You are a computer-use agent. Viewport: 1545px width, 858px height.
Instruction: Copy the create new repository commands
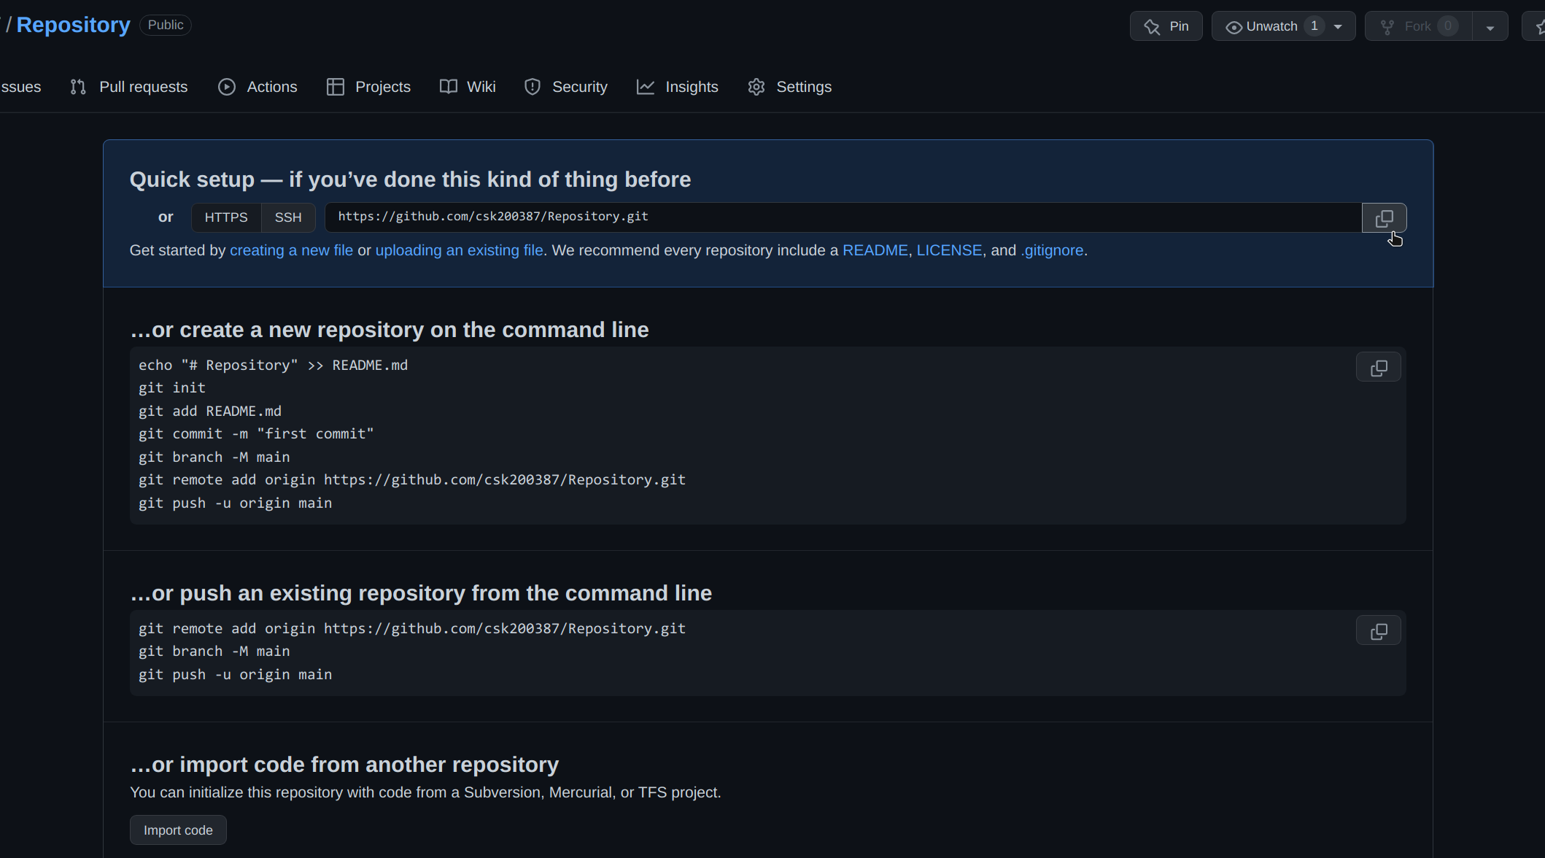point(1378,368)
